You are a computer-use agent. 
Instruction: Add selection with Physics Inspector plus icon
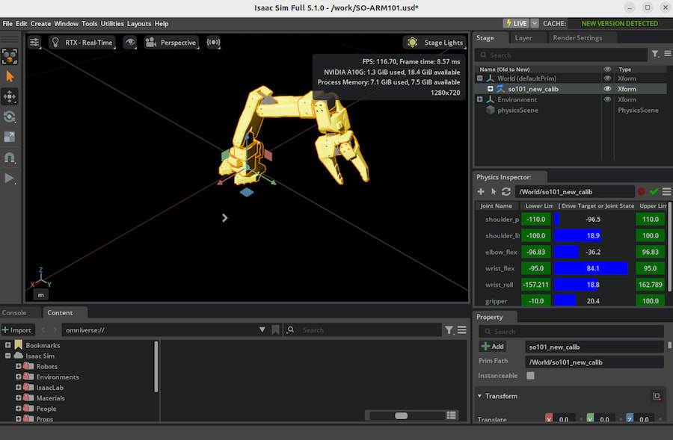[481, 192]
